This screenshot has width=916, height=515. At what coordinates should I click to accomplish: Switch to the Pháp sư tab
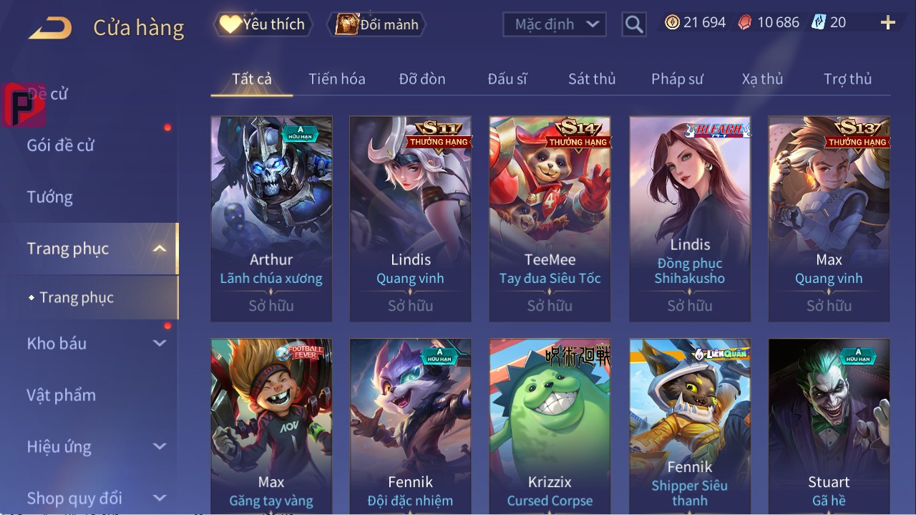(677, 79)
